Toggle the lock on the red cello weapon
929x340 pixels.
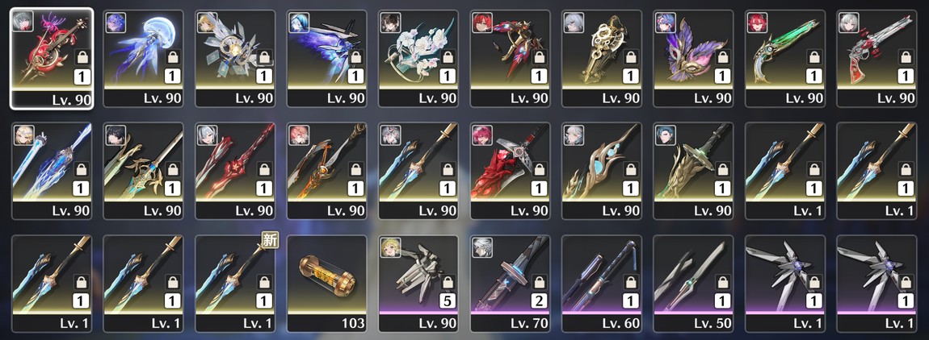(x=83, y=57)
